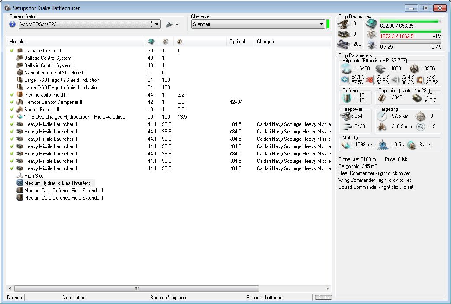This screenshot has height=304, width=451.
Task: Click the armor hitpoints icon
Action: [380, 68]
